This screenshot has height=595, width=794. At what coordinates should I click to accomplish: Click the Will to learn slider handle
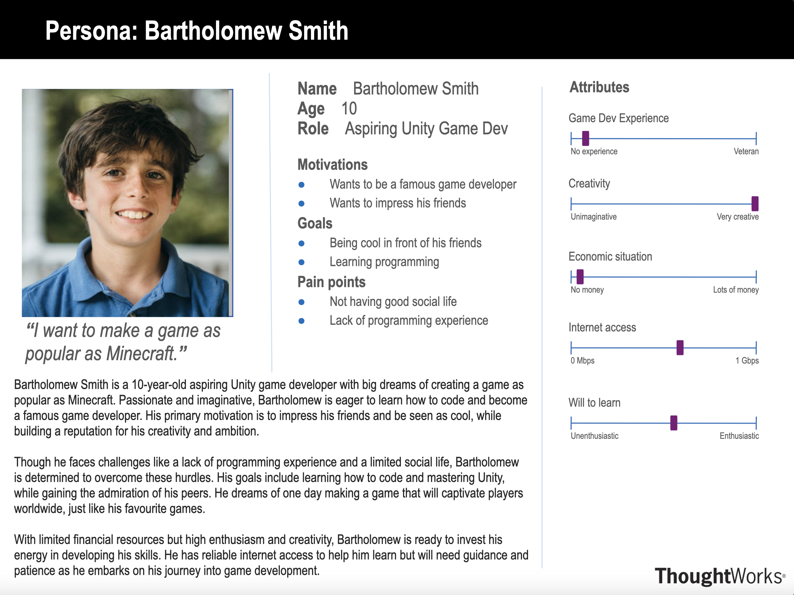point(674,423)
